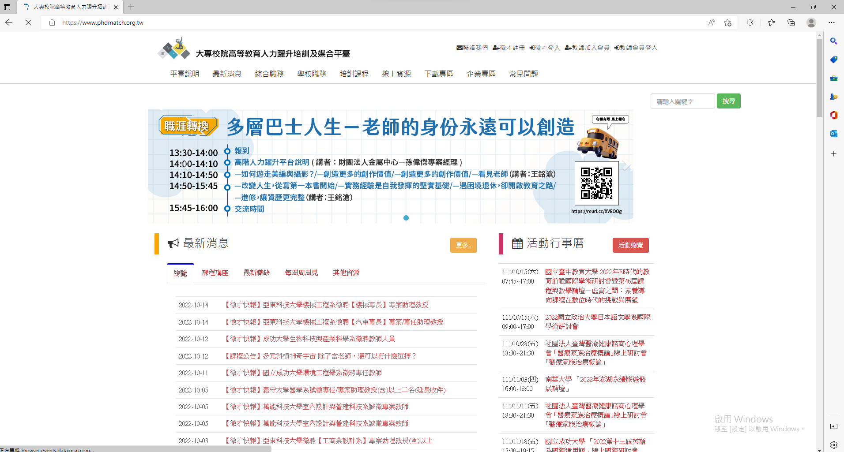
Task: View site information lock icon
Action: [x=52, y=22]
